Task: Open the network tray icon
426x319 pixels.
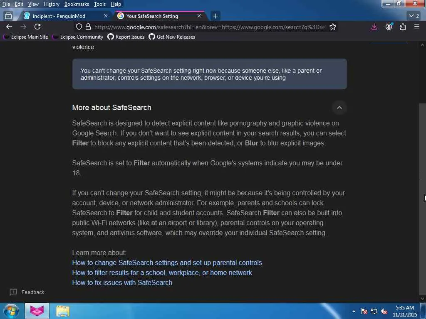Action: pyautogui.click(x=374, y=311)
